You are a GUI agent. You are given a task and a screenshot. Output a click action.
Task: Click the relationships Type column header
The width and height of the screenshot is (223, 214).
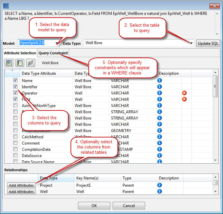tap(138, 178)
